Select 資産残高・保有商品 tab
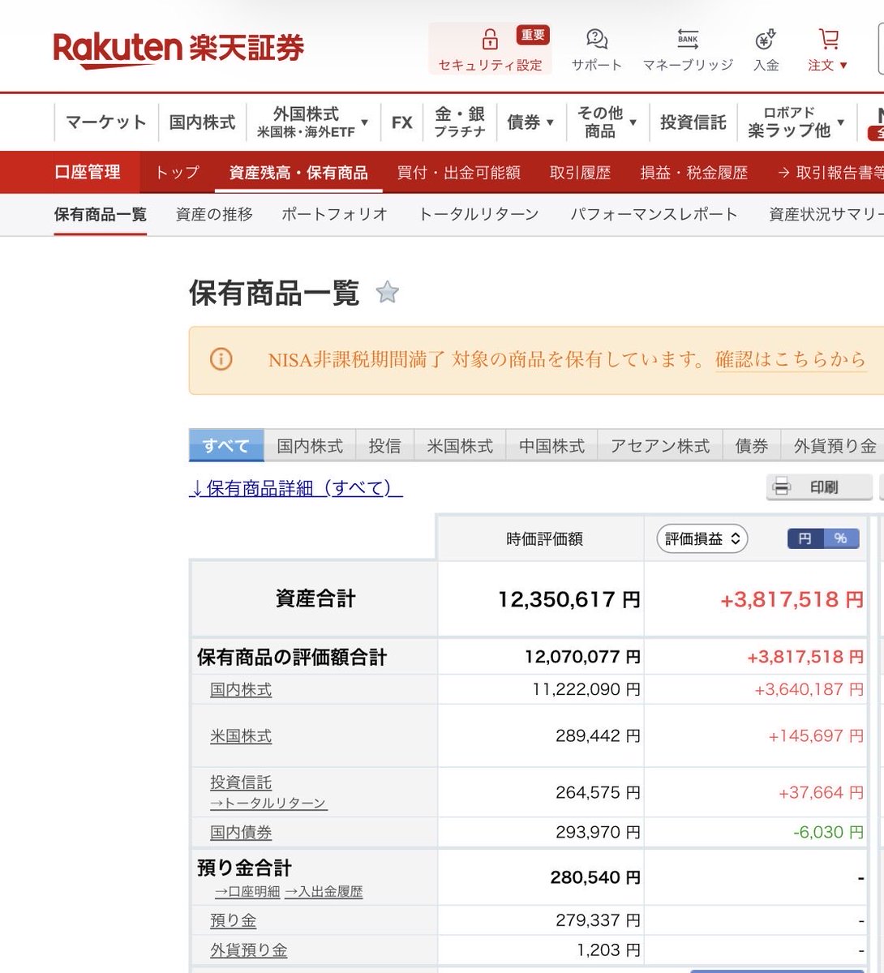The width and height of the screenshot is (884, 973). tap(298, 173)
